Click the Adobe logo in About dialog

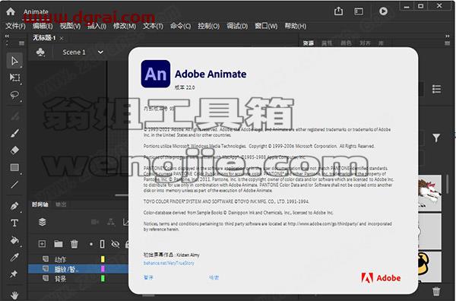point(381,278)
